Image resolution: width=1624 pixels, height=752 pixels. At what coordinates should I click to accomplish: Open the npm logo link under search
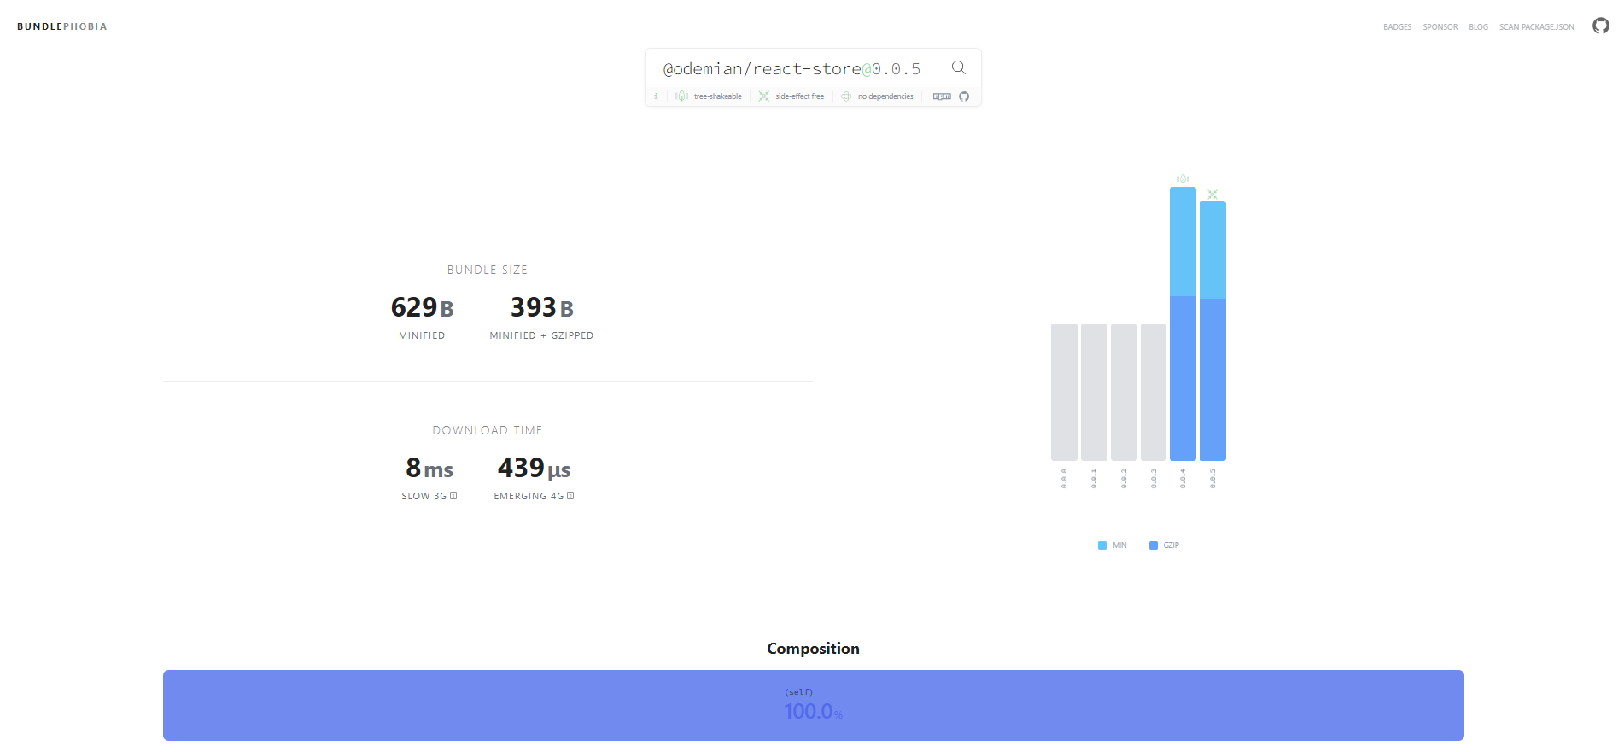pos(942,96)
